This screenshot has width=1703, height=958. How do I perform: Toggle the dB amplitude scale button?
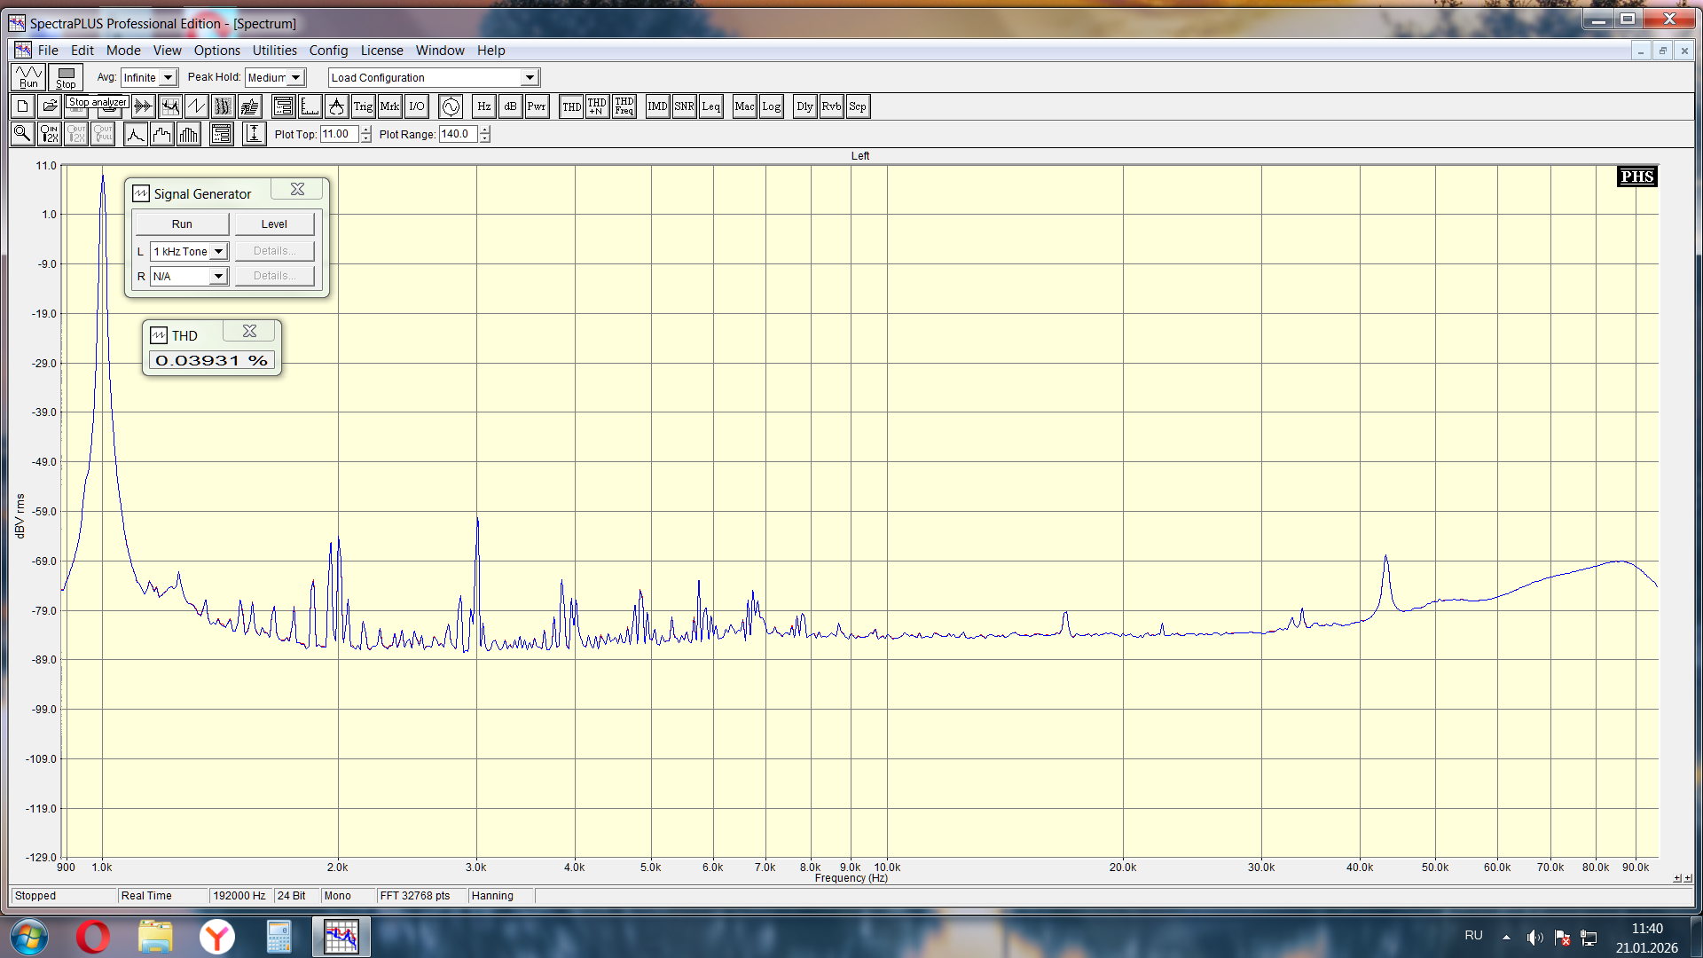[x=510, y=106]
